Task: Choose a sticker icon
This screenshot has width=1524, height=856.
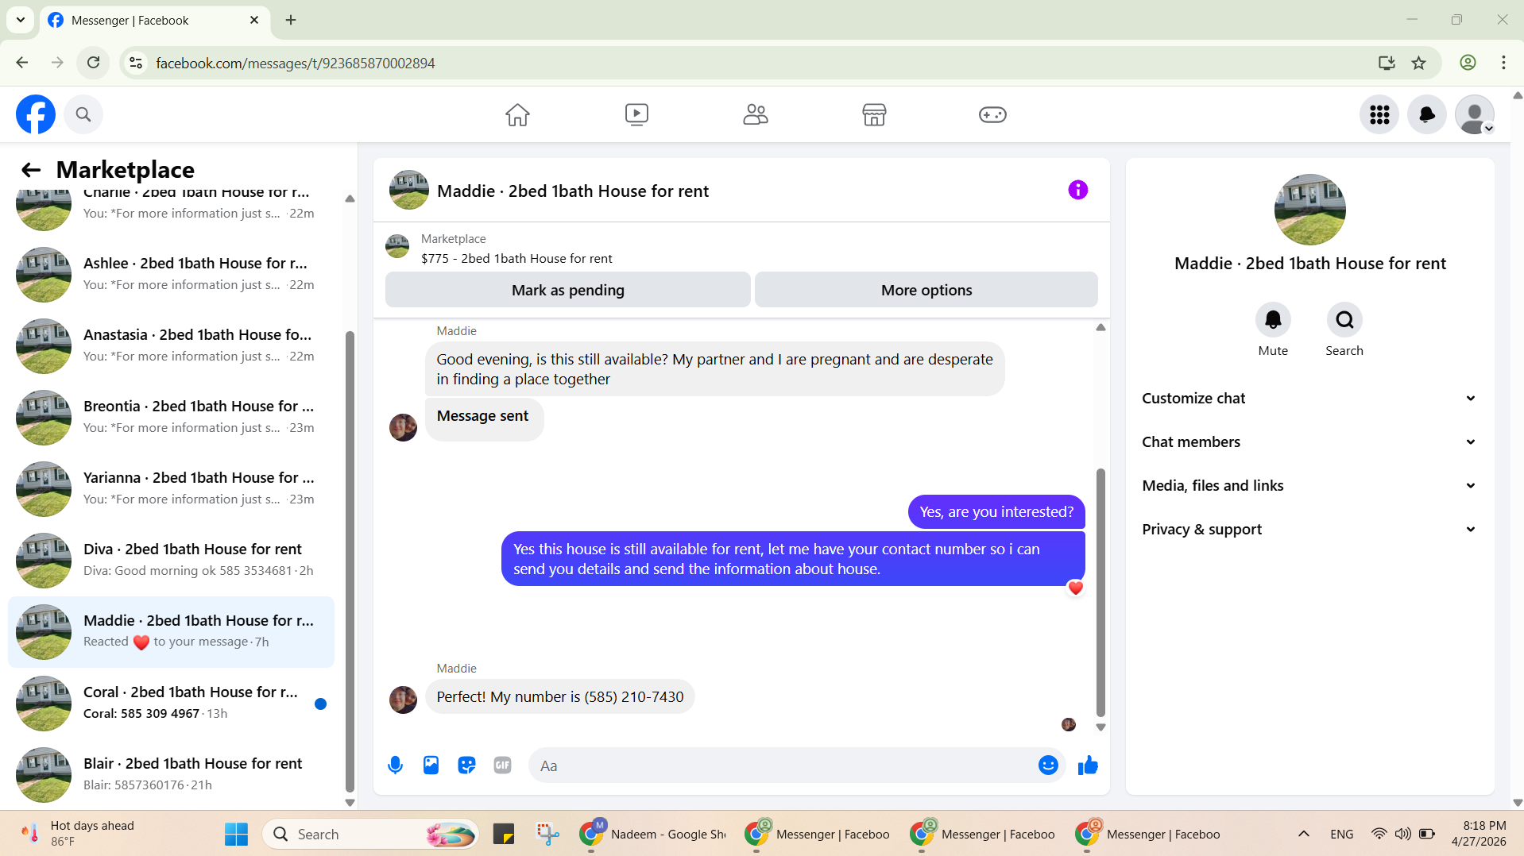Action: 466,765
